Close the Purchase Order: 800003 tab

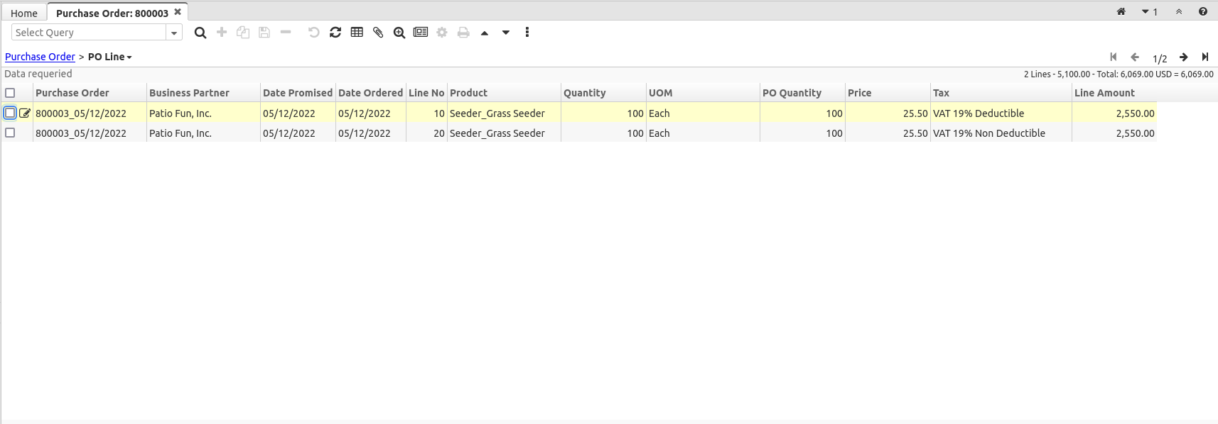click(x=178, y=12)
